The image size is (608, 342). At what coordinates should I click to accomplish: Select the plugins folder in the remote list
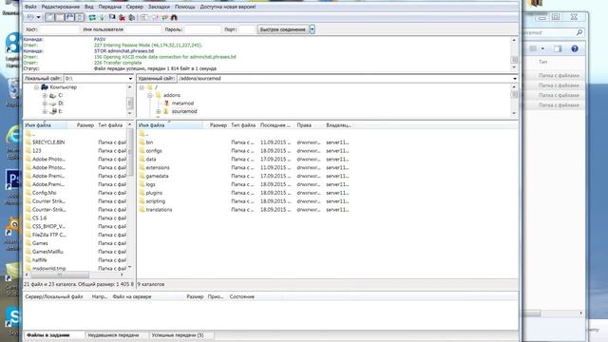(154, 193)
